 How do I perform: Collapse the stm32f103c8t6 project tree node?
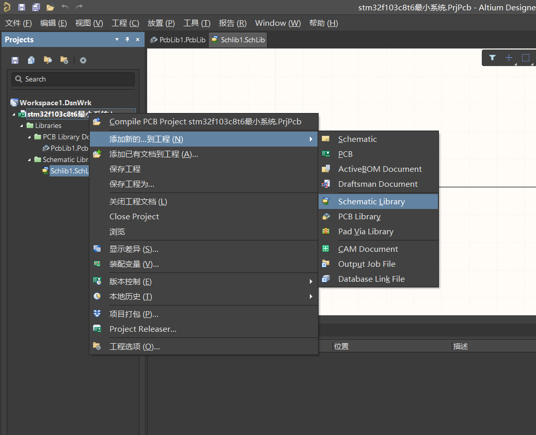click(13, 115)
